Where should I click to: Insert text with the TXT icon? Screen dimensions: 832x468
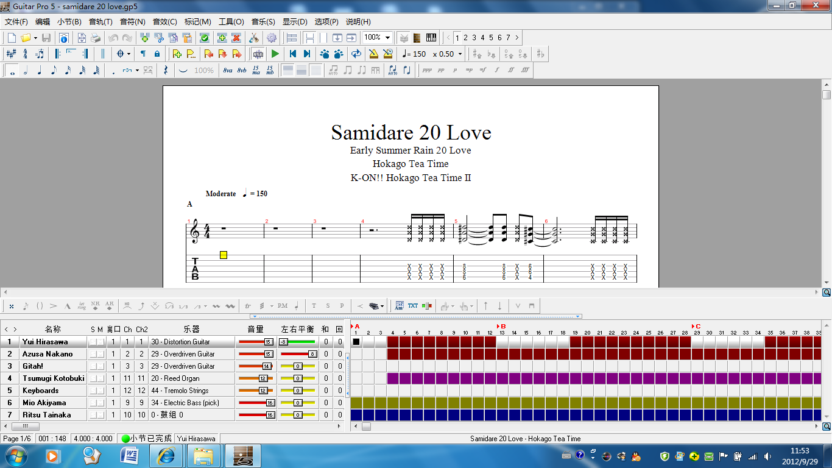pos(413,306)
